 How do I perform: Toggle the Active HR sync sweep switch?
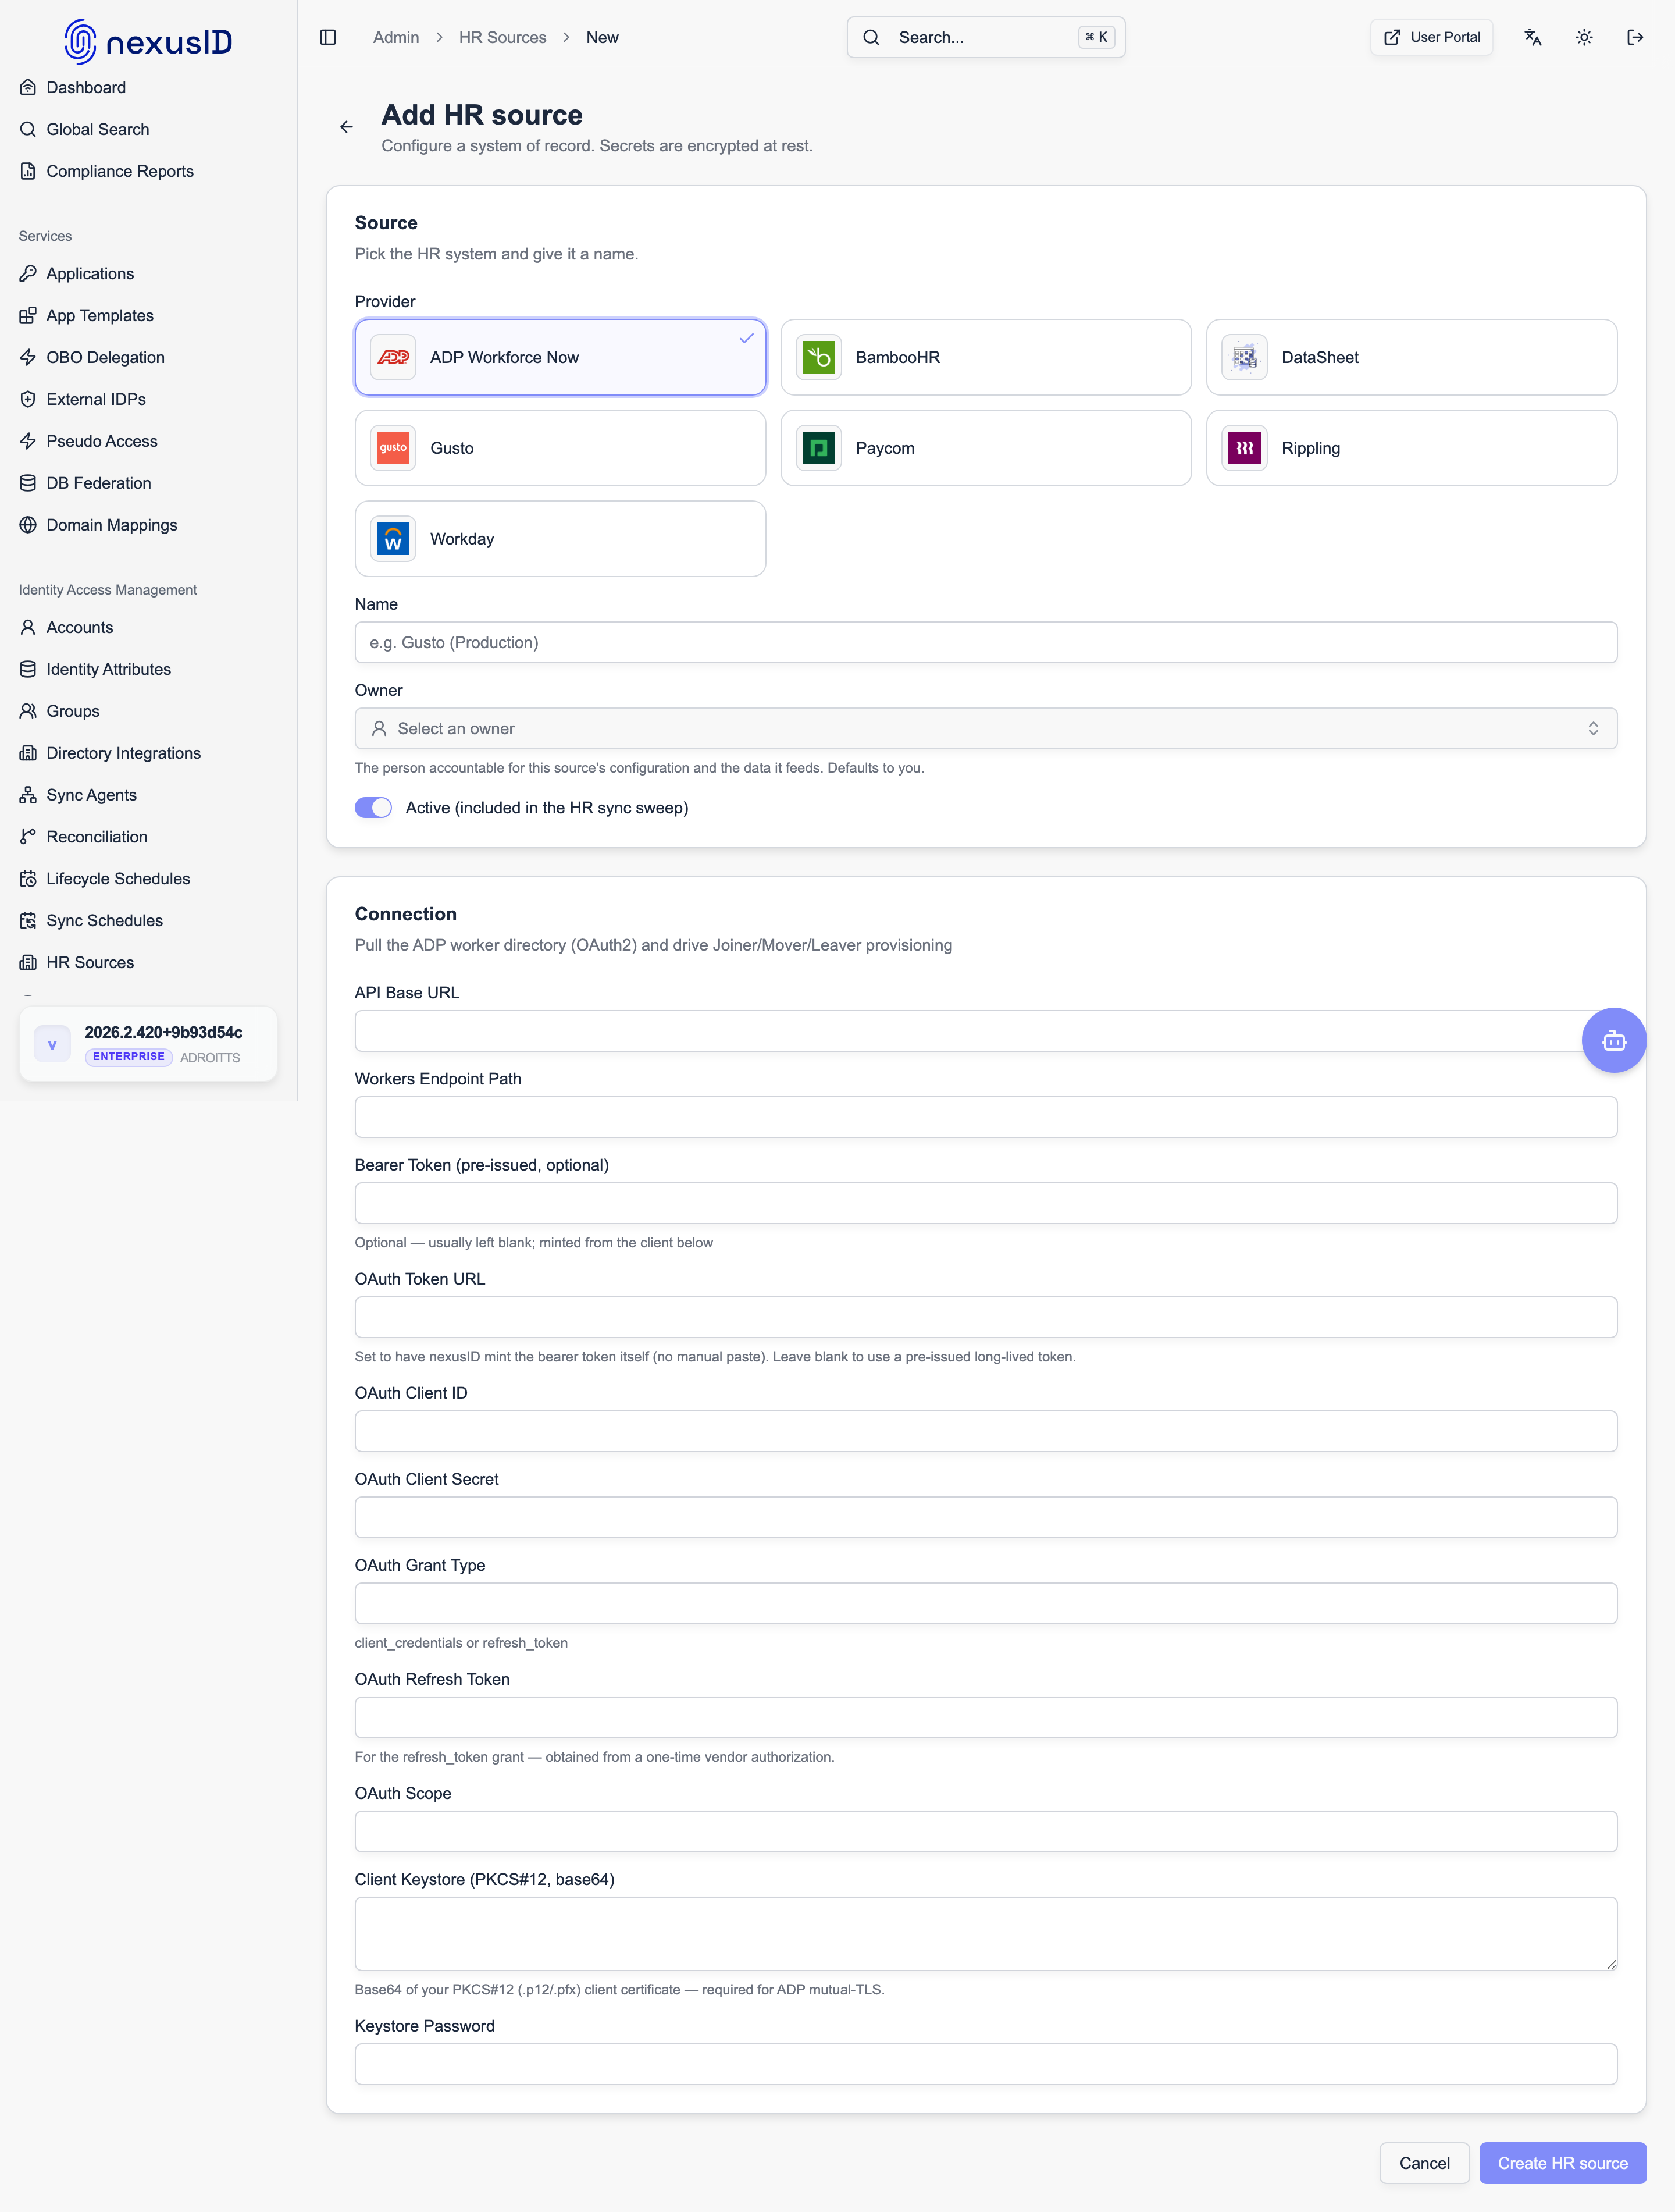click(373, 808)
